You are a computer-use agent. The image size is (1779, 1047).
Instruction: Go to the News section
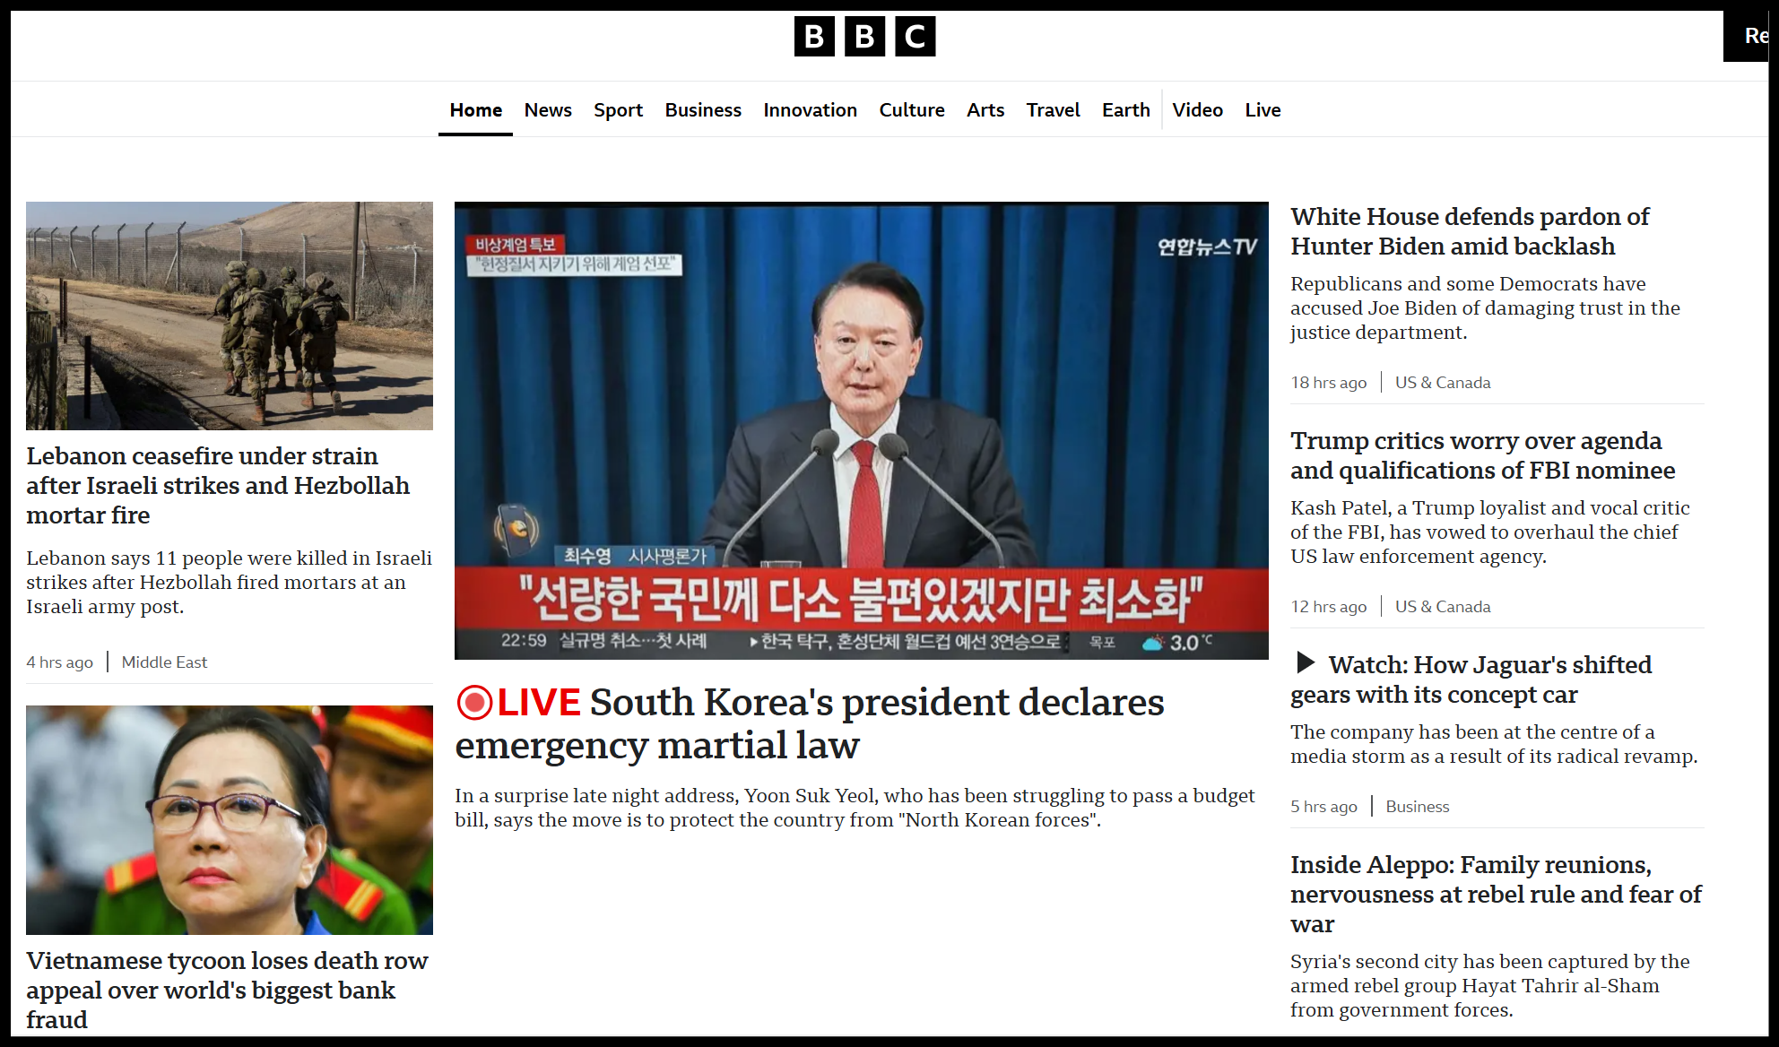click(548, 110)
